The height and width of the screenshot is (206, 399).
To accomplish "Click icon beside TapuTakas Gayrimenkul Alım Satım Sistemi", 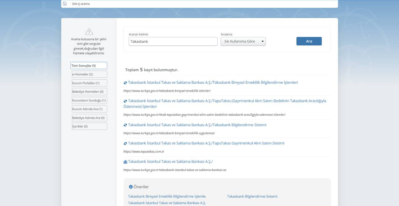I will 125,143.
